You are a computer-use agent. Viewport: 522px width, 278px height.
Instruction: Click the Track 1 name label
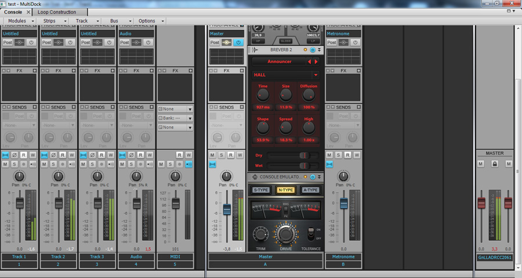[x=19, y=257]
